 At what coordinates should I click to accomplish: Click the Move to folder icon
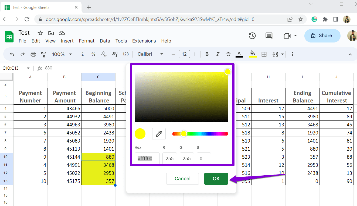tap(51, 33)
